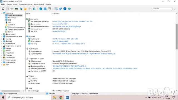Click the blue info circle toolbar icon
The width and height of the screenshot is (178, 100).
[65, 9]
